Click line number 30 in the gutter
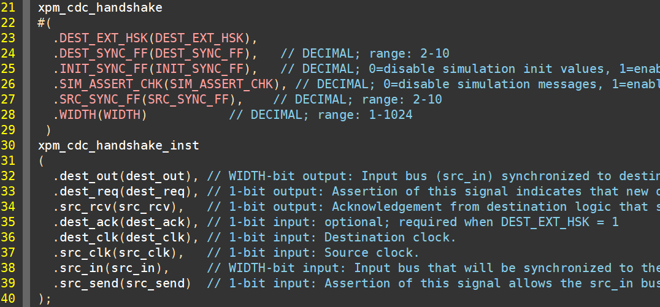Viewport: 660px width, 307px height. click(x=9, y=146)
